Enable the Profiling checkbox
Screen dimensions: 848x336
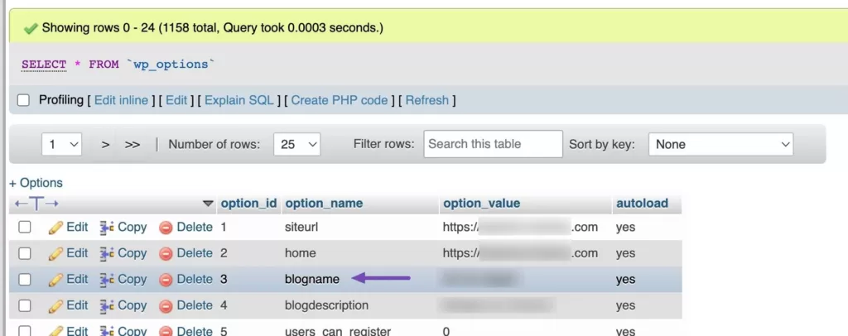coord(25,100)
